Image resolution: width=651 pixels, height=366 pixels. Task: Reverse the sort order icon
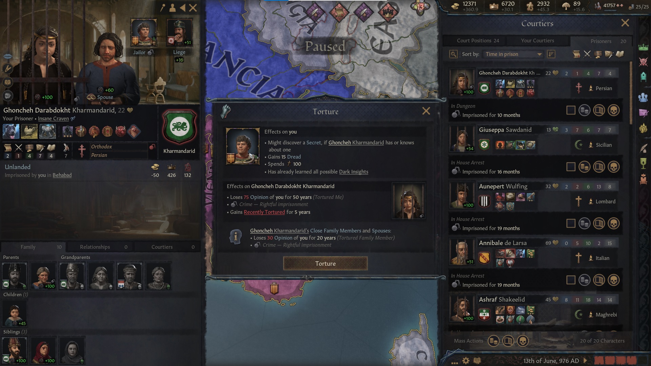[551, 54]
